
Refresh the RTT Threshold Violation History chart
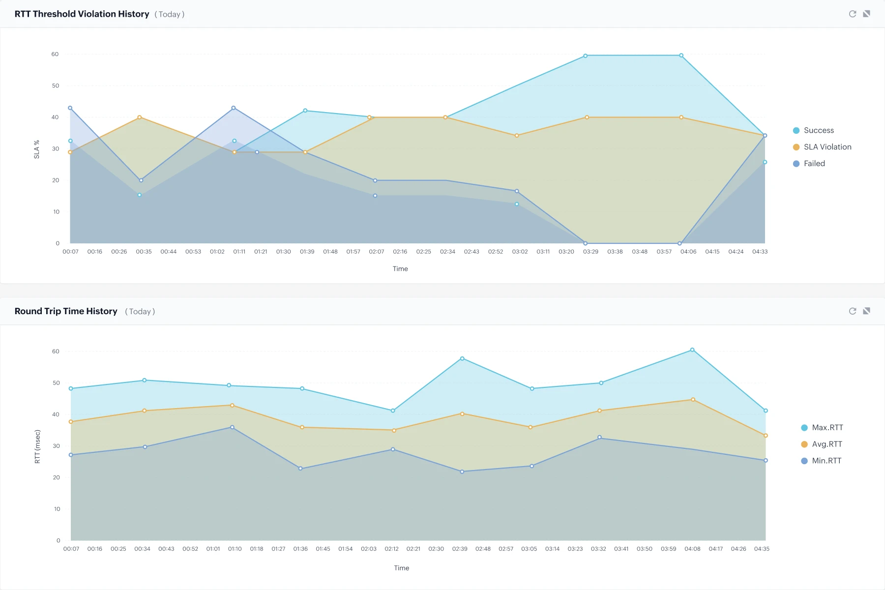tap(853, 14)
